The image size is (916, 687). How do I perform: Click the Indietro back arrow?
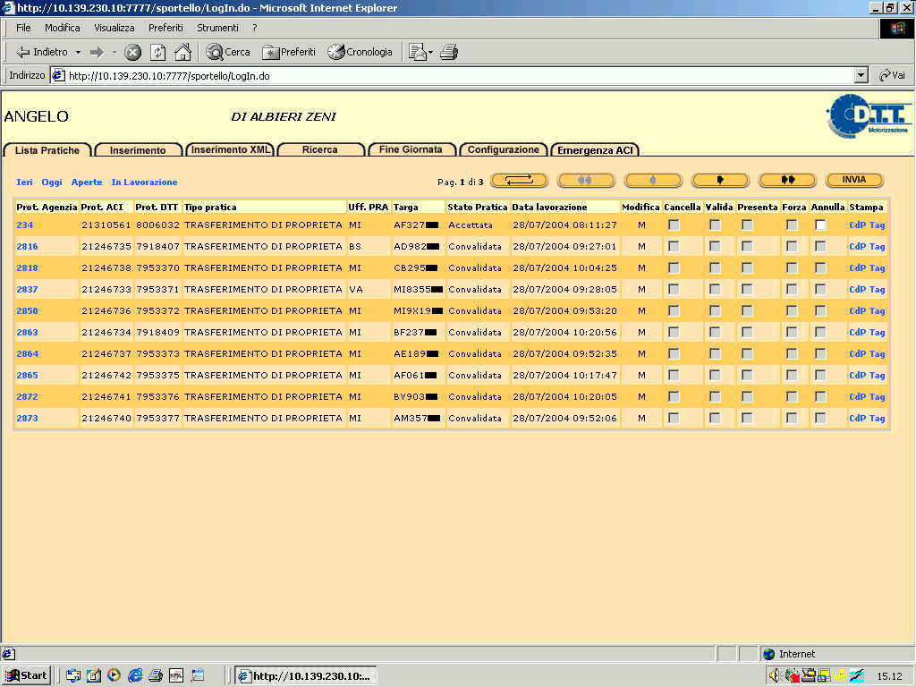[41, 52]
